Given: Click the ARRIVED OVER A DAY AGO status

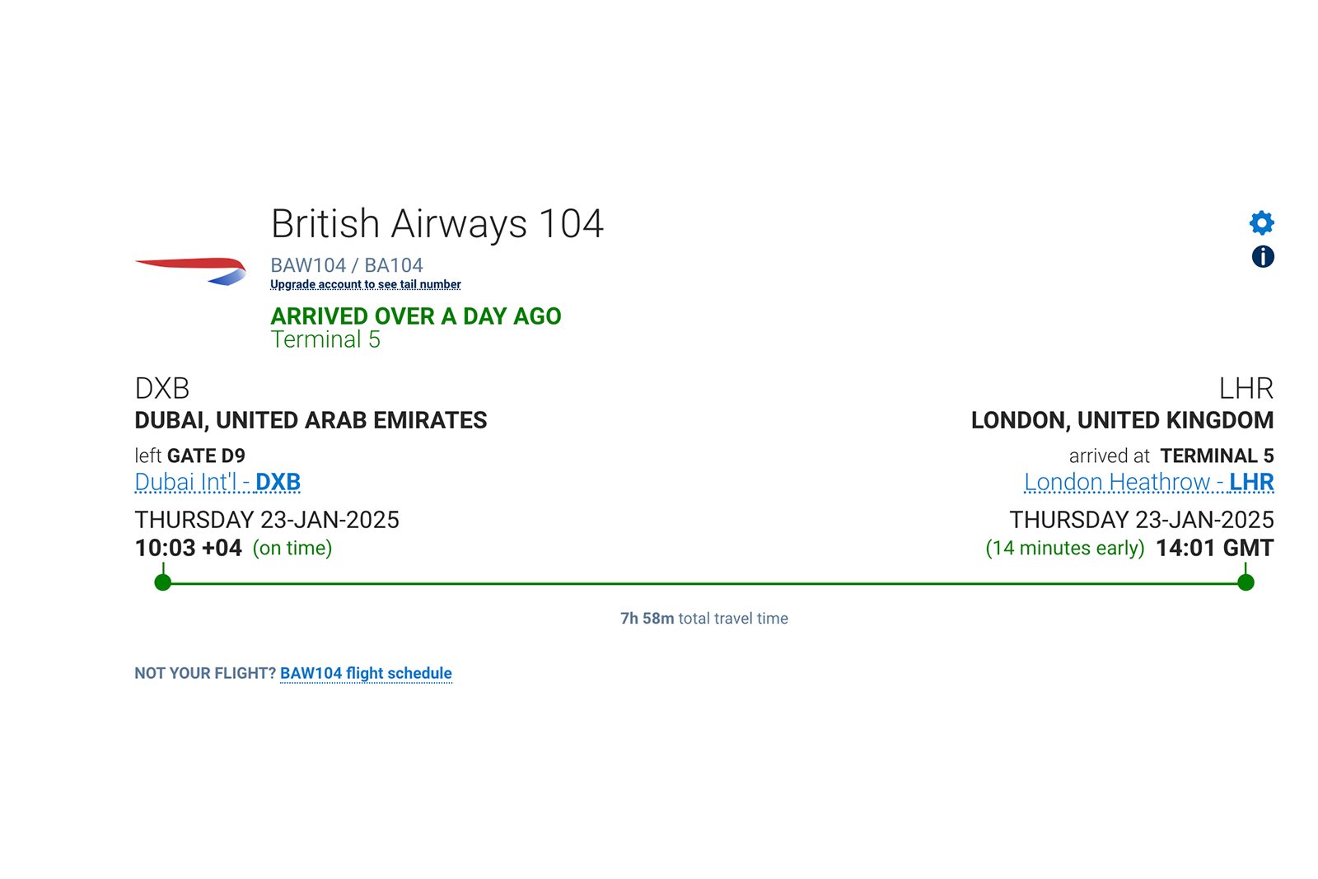Looking at the screenshot, I should (x=416, y=316).
